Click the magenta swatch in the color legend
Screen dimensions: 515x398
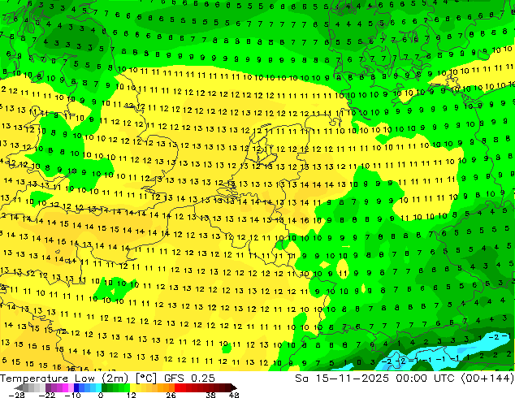point(65,387)
